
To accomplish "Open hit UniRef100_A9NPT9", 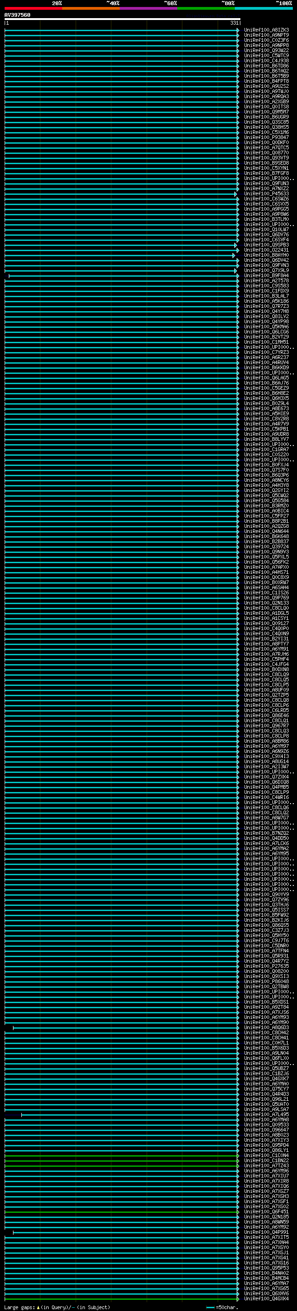I will click(266, 35).
